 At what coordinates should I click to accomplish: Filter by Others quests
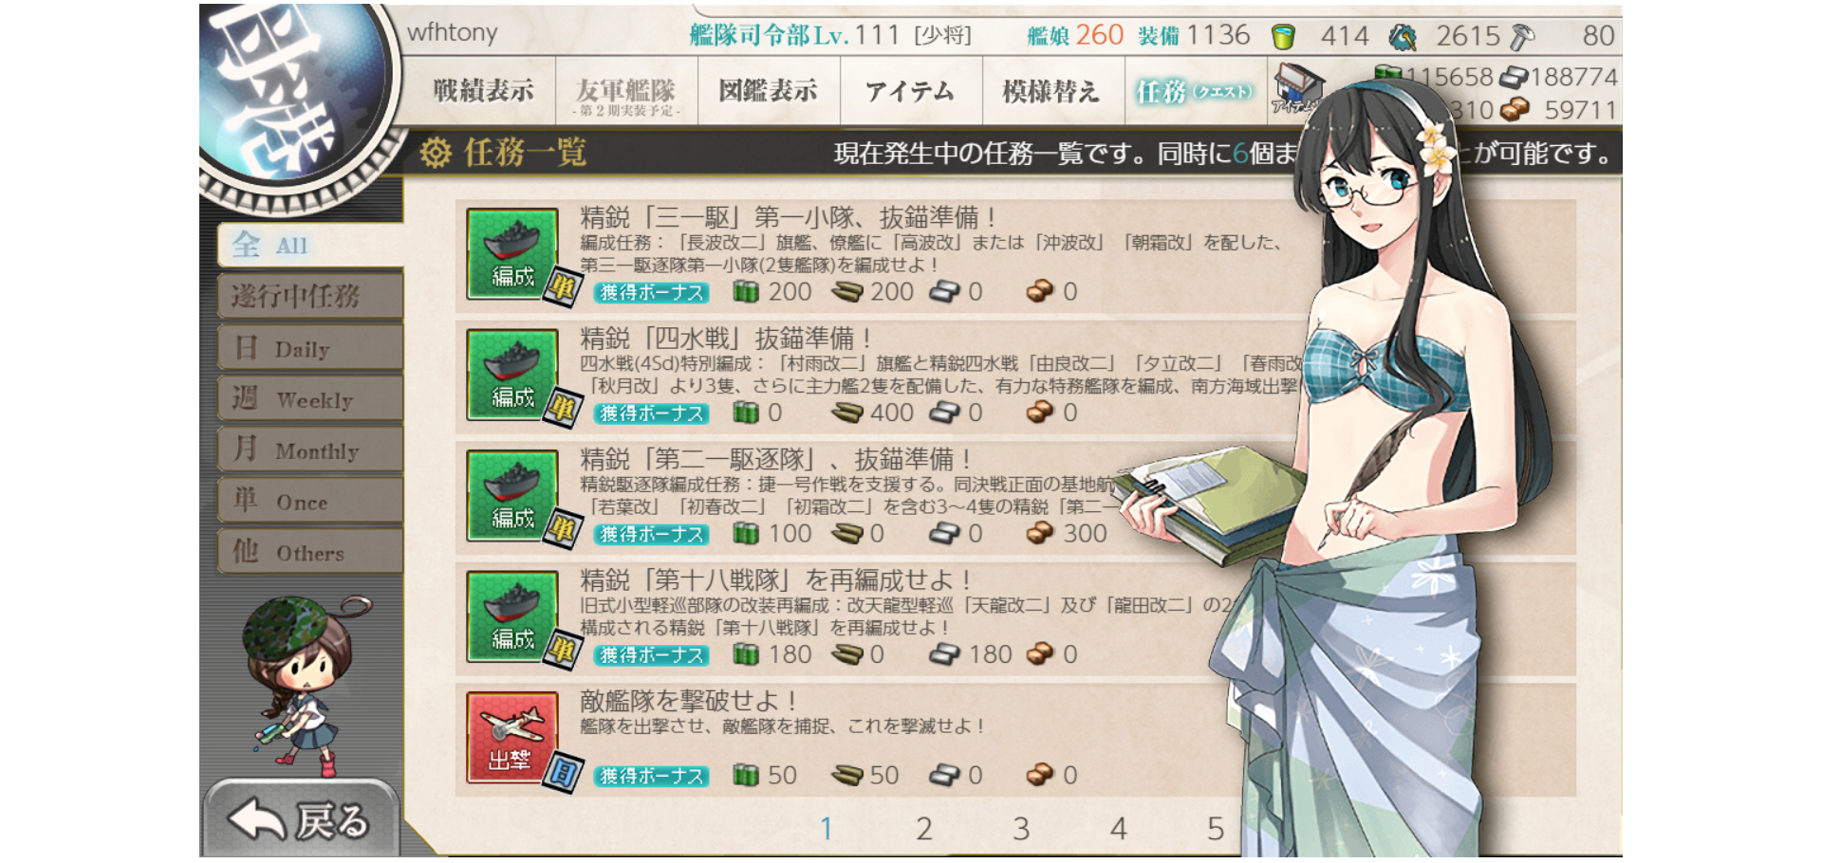(x=310, y=552)
